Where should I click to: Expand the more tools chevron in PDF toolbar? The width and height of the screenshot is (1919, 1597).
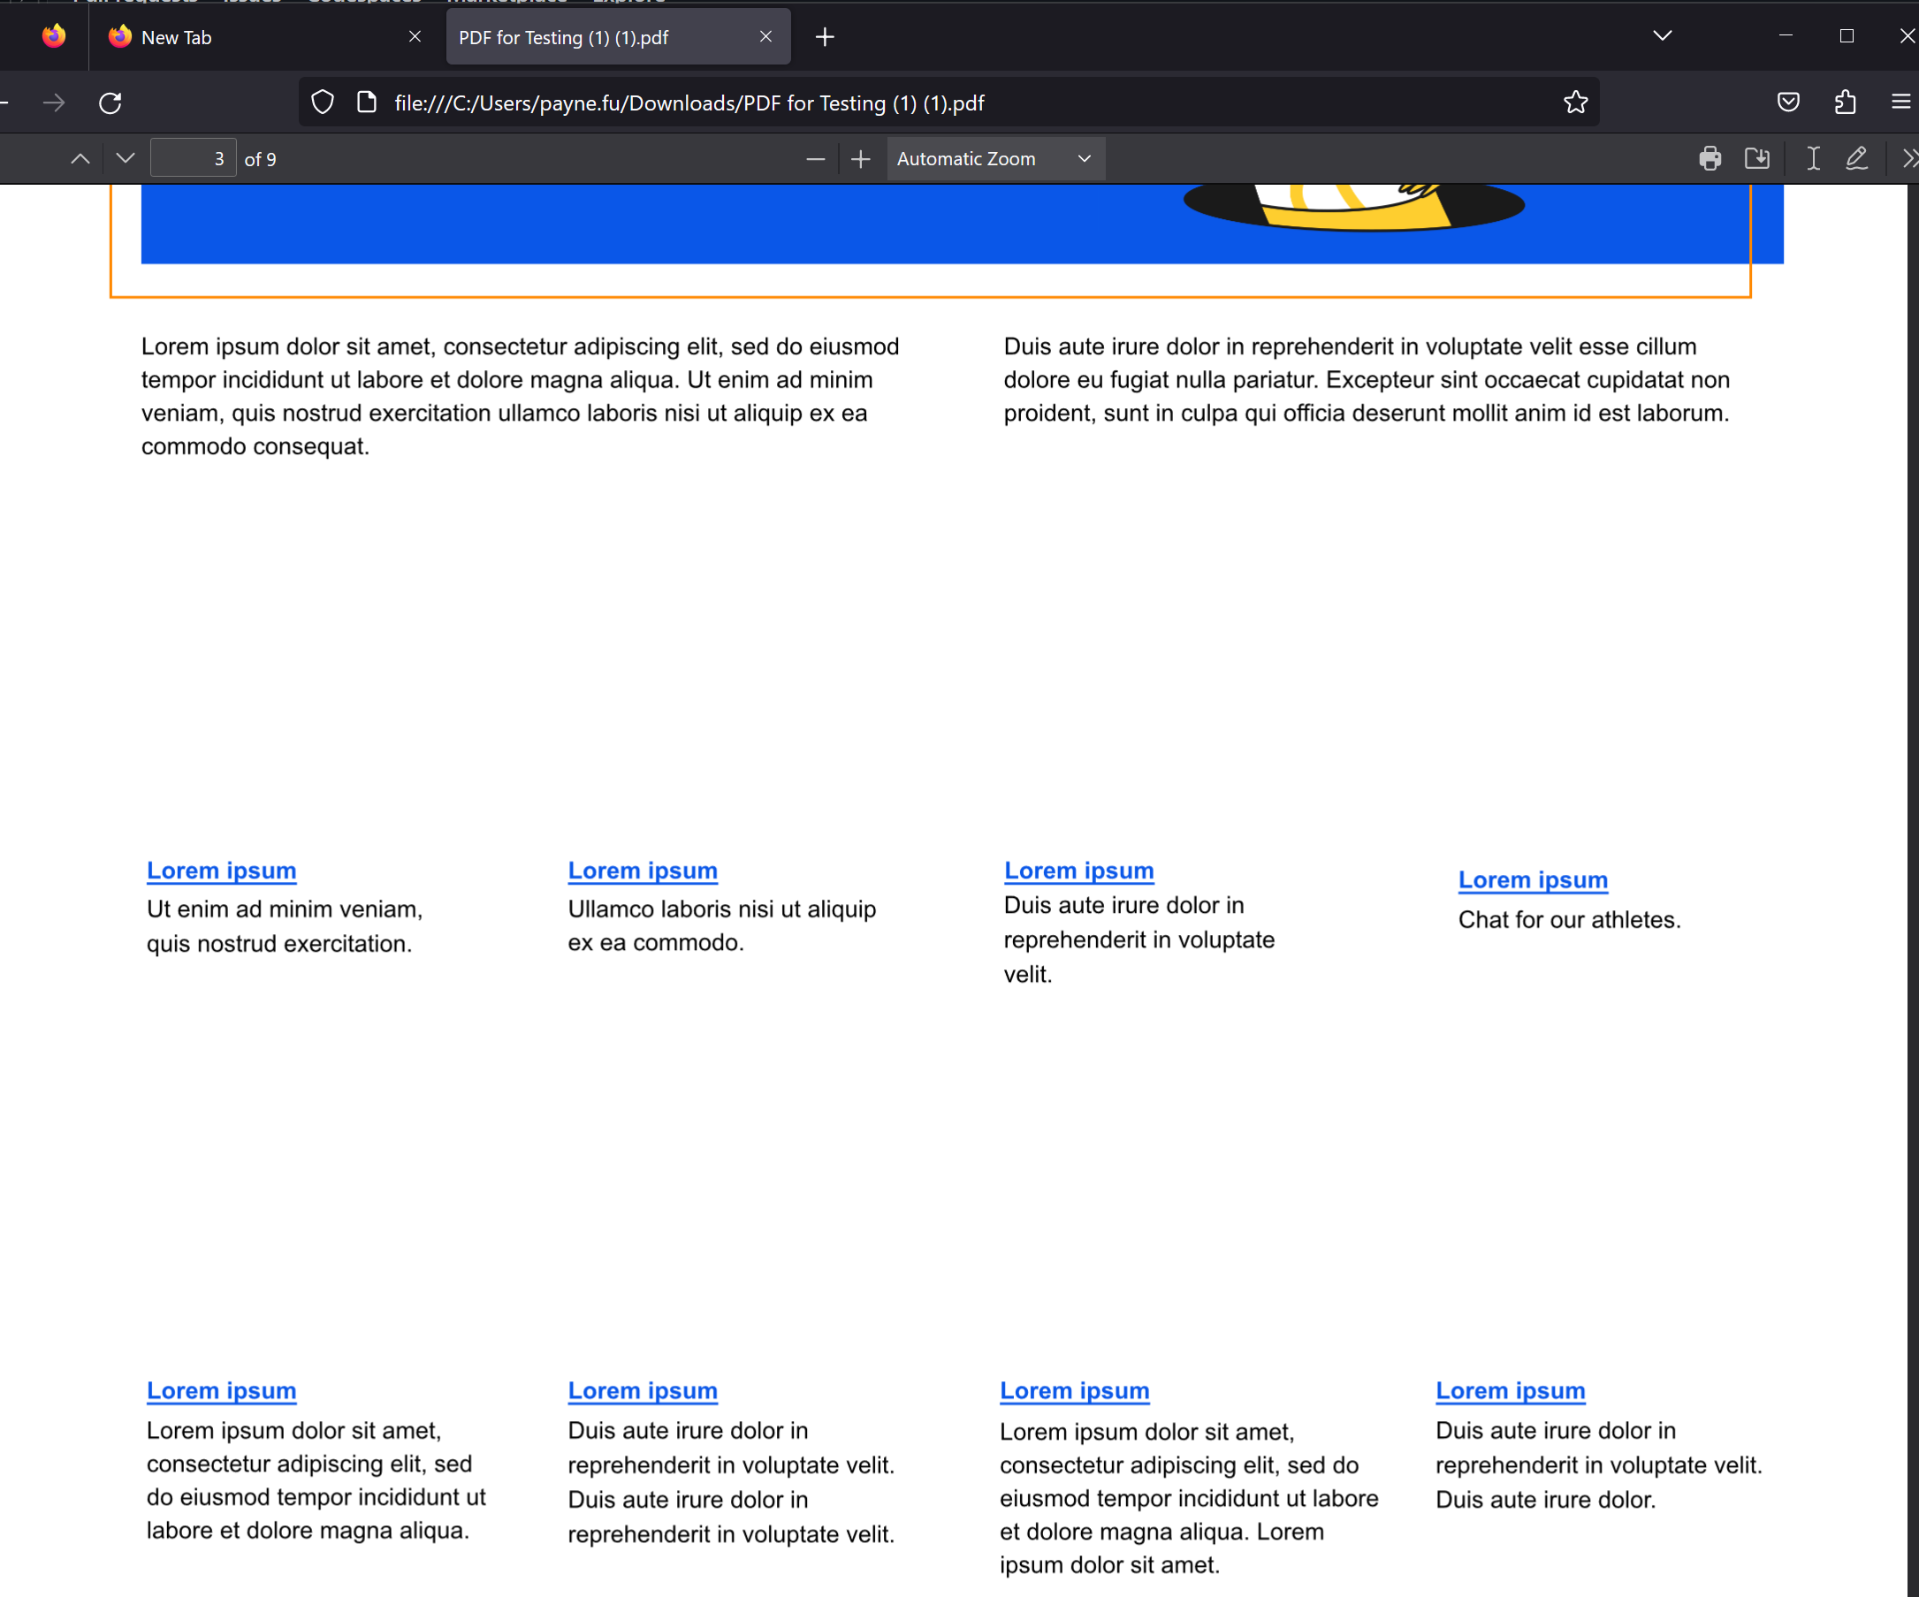pyautogui.click(x=1909, y=158)
